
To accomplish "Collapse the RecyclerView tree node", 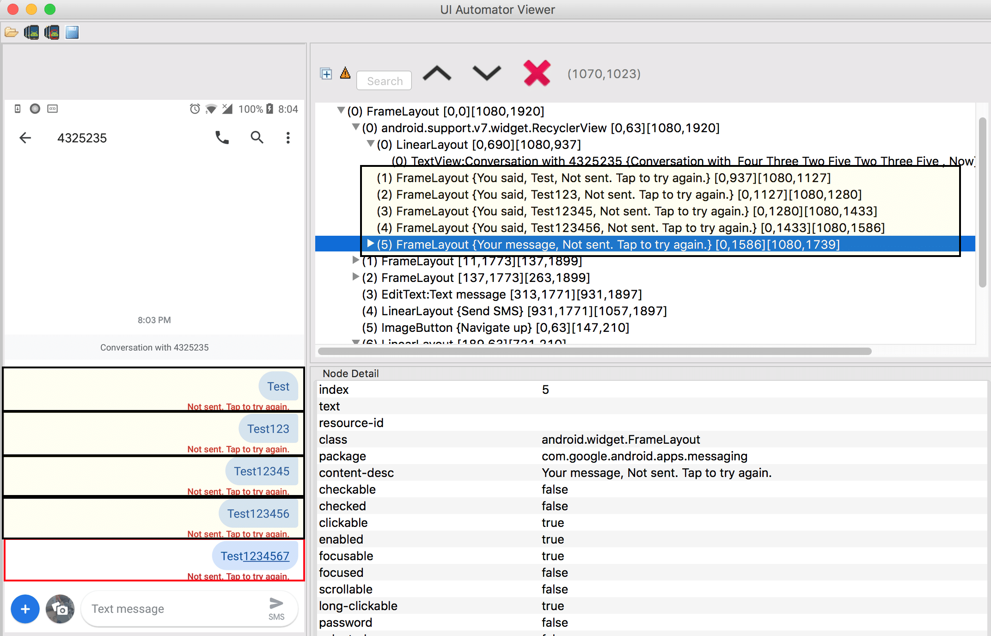I will (x=355, y=127).
